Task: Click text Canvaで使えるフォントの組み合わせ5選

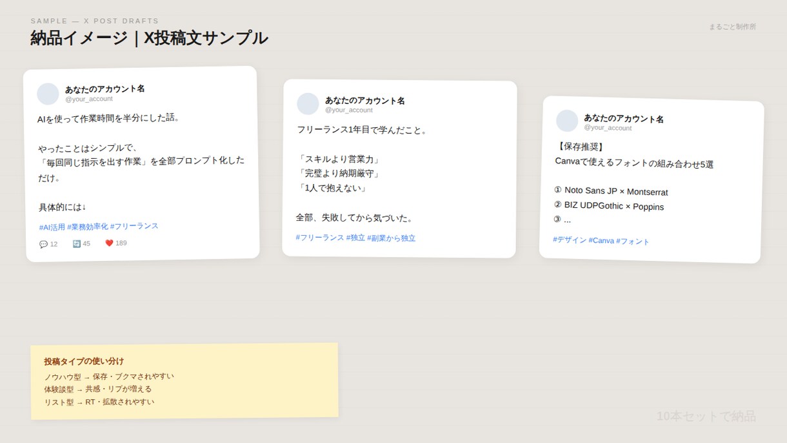Action: [x=634, y=163]
